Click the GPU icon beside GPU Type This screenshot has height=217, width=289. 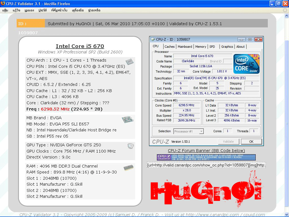pos(130,146)
